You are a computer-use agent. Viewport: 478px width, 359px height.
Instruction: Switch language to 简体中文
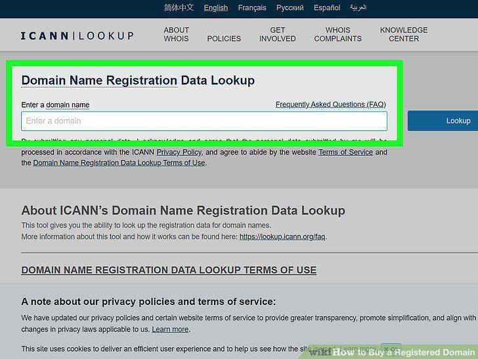(179, 8)
